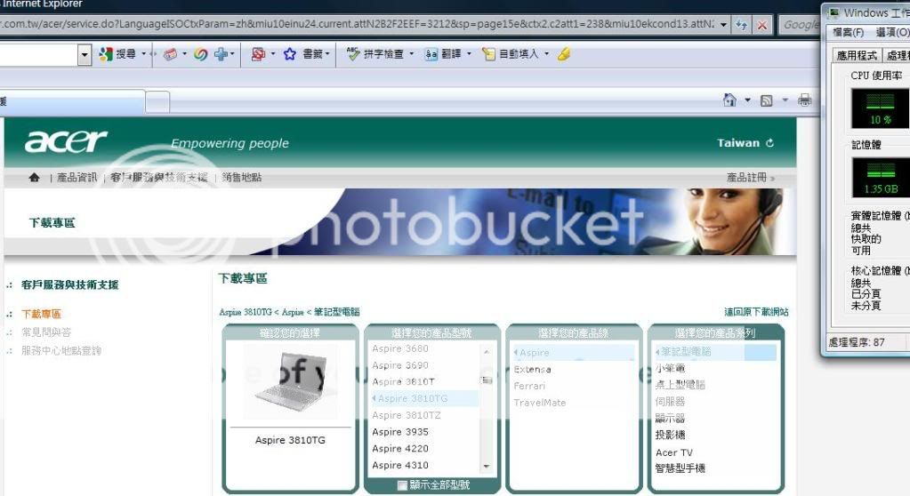Open 銷售地點 navigation item
The image size is (910, 496).
pyautogui.click(x=241, y=177)
